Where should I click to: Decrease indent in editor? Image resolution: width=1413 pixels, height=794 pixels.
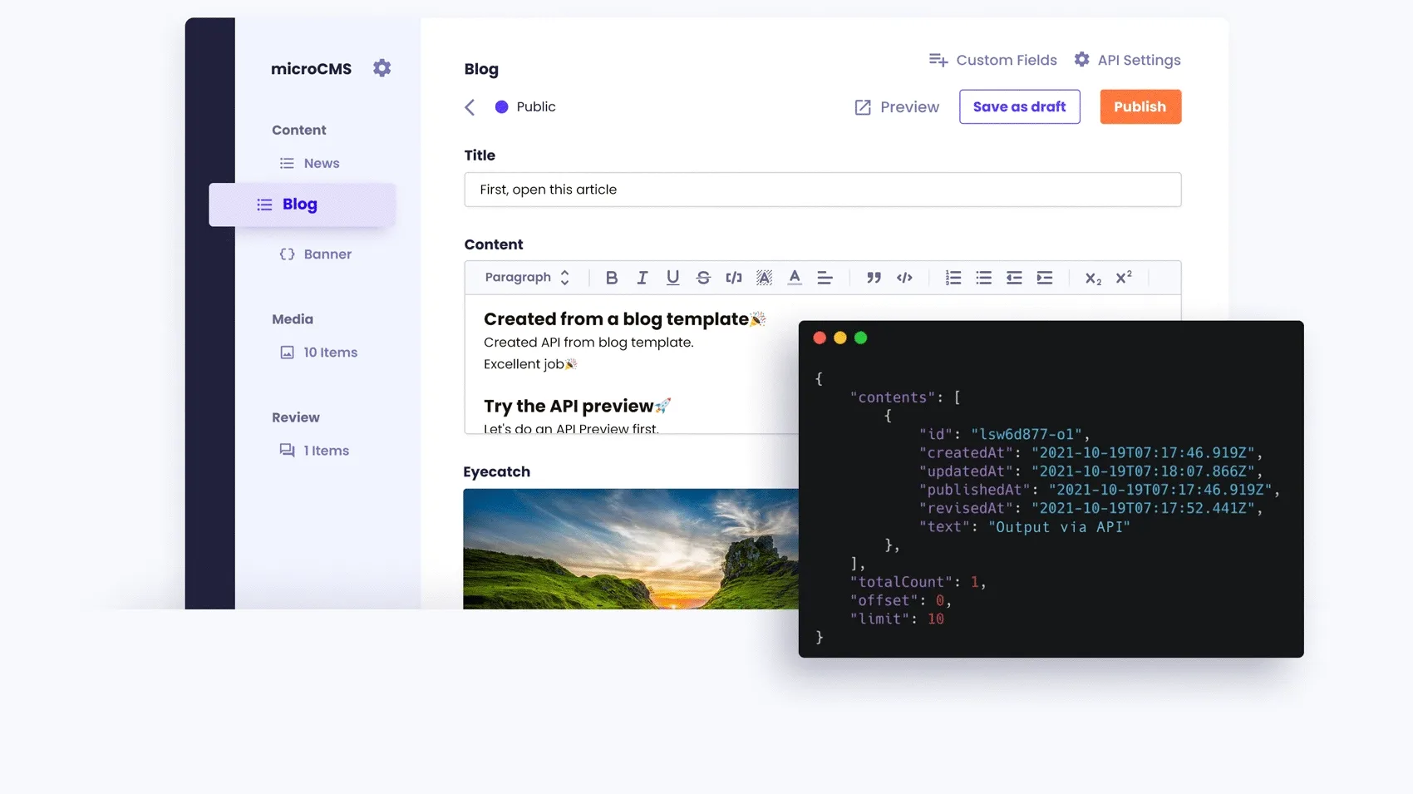(1014, 278)
